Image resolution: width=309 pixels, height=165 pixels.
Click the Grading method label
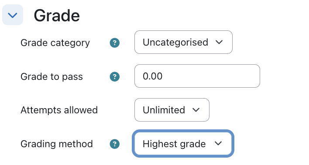(x=57, y=144)
